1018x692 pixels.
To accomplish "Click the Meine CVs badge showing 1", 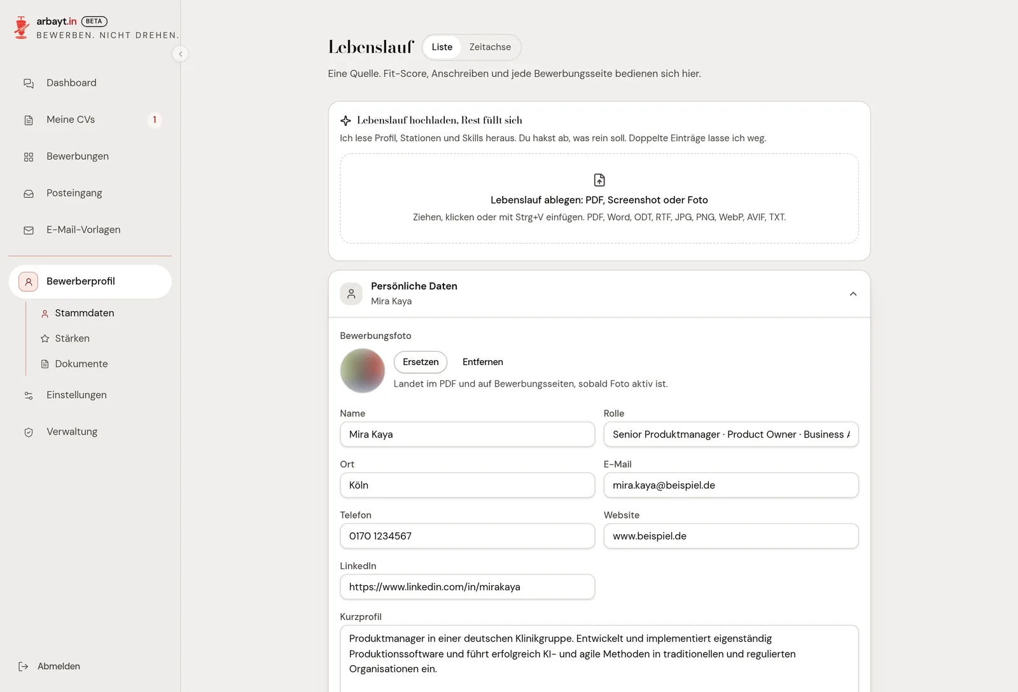I will 155,120.
